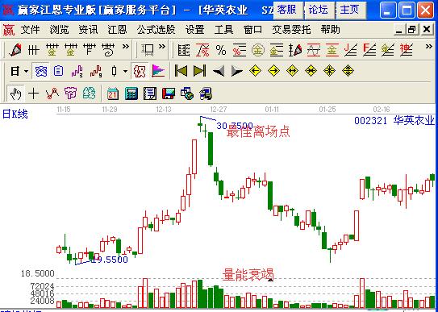Click the 日K线 chart label

point(15,114)
